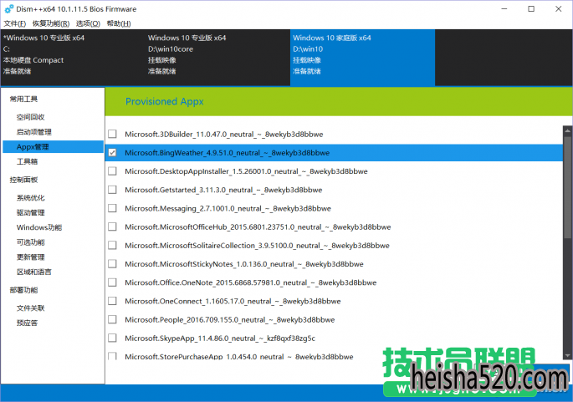Select the Microsoft.People_2016.709.155.0 package name
The width and height of the screenshot is (573, 402).
[230, 320]
